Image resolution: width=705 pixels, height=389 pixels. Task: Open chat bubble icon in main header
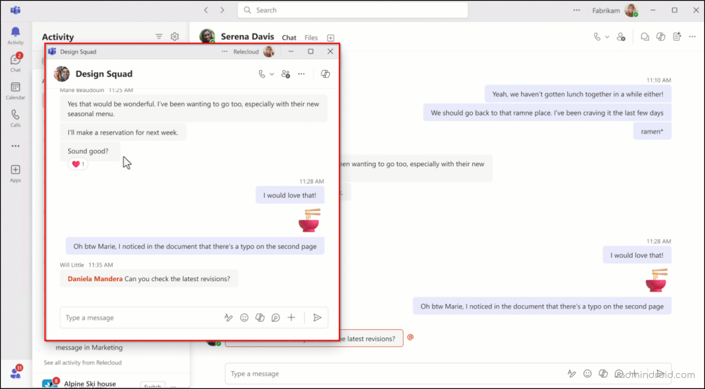coord(644,37)
